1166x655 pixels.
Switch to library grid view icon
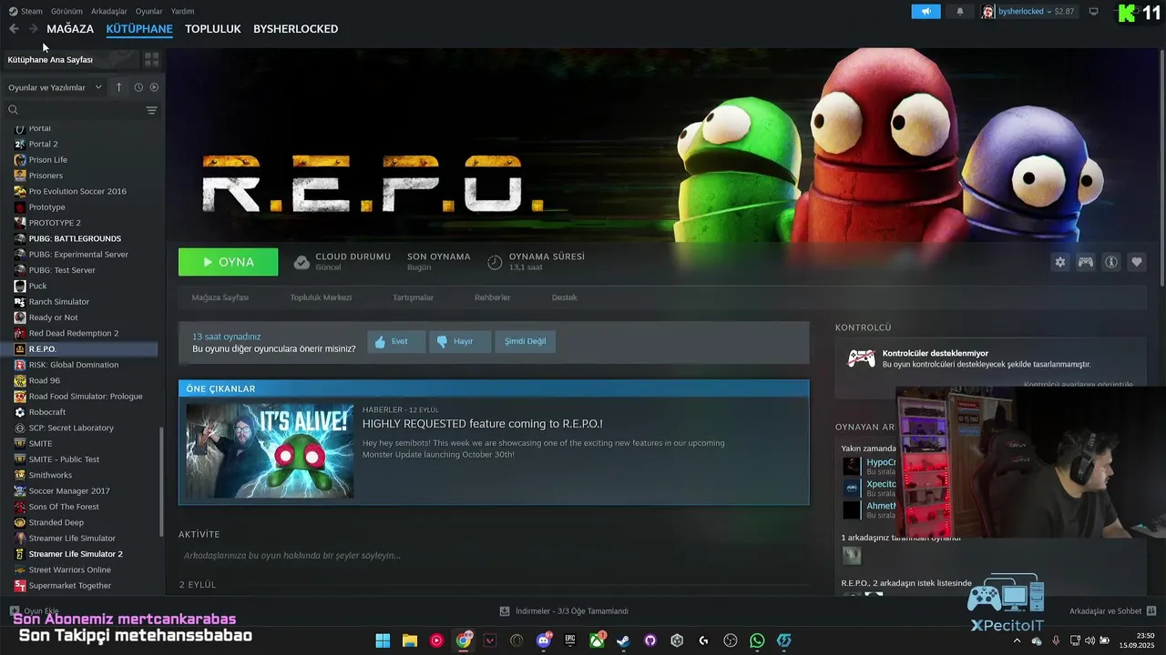(151, 59)
